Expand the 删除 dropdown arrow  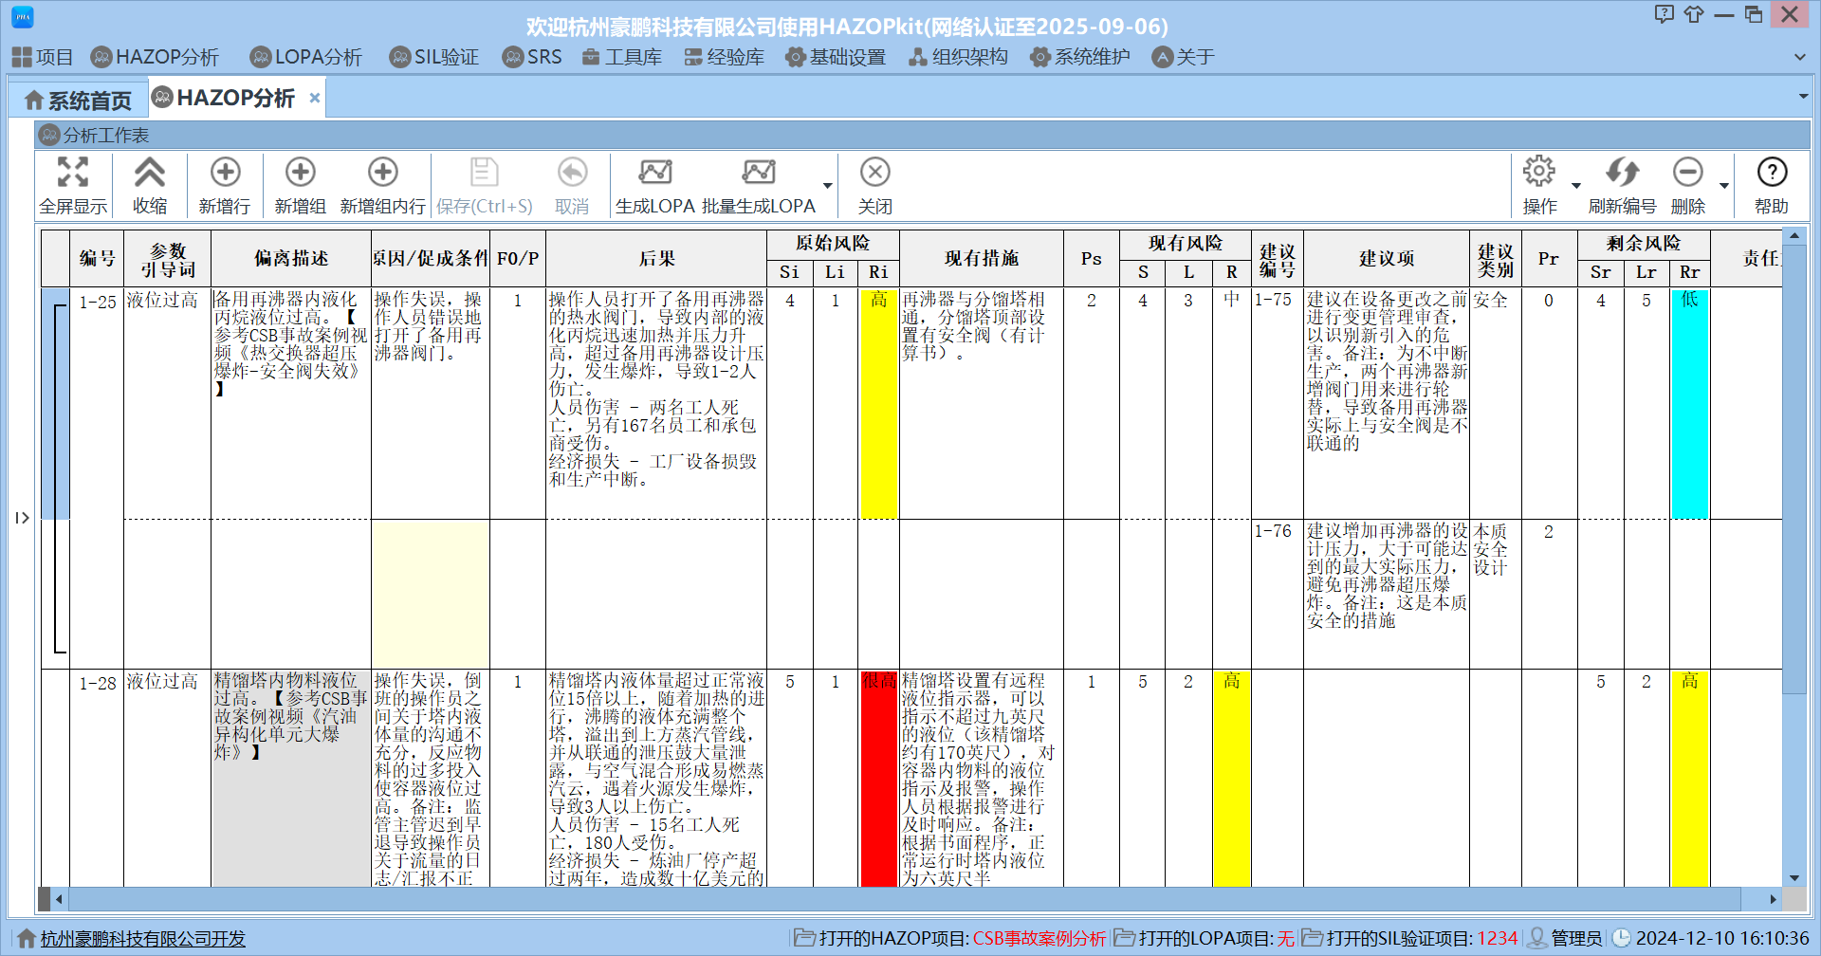click(x=1724, y=186)
